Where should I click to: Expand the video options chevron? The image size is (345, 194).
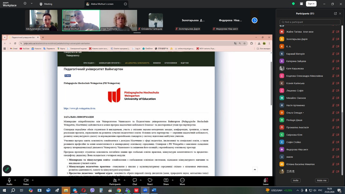tap(33, 180)
